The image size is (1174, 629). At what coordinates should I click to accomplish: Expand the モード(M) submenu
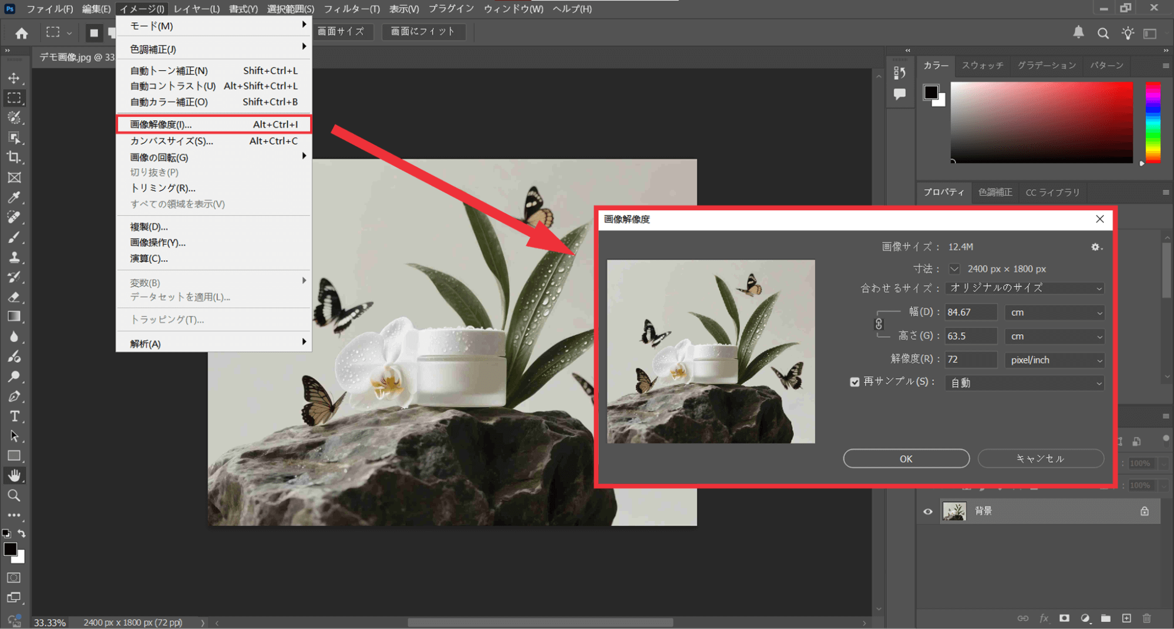[214, 26]
